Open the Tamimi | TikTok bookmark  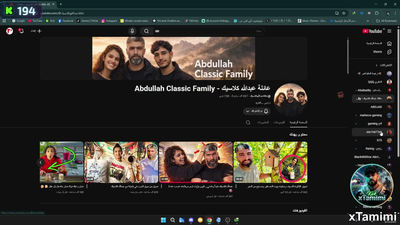pos(87,21)
